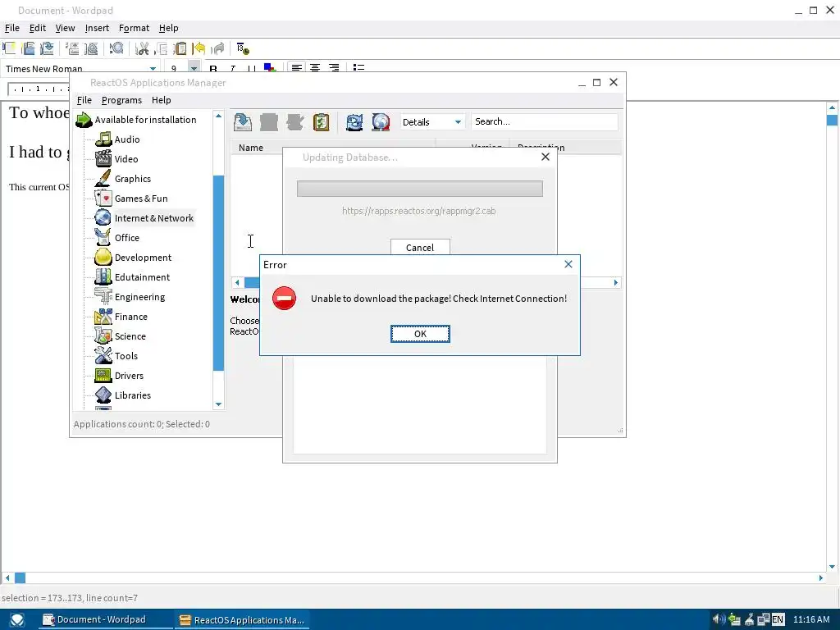Click the clipboard selection toolbar icon

point(321,122)
